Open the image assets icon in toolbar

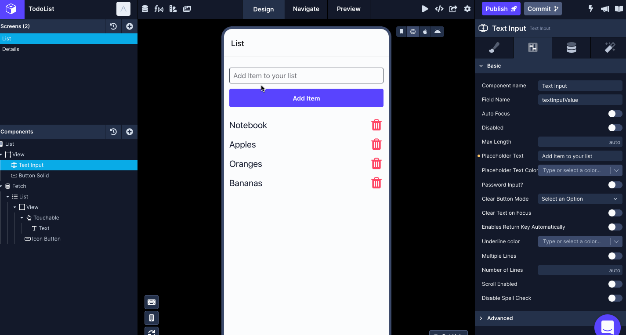click(187, 9)
